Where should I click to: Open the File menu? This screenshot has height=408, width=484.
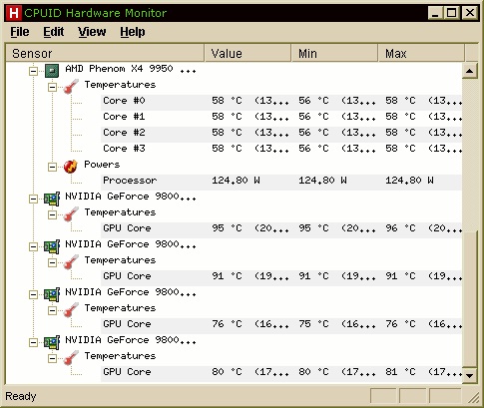[20, 32]
